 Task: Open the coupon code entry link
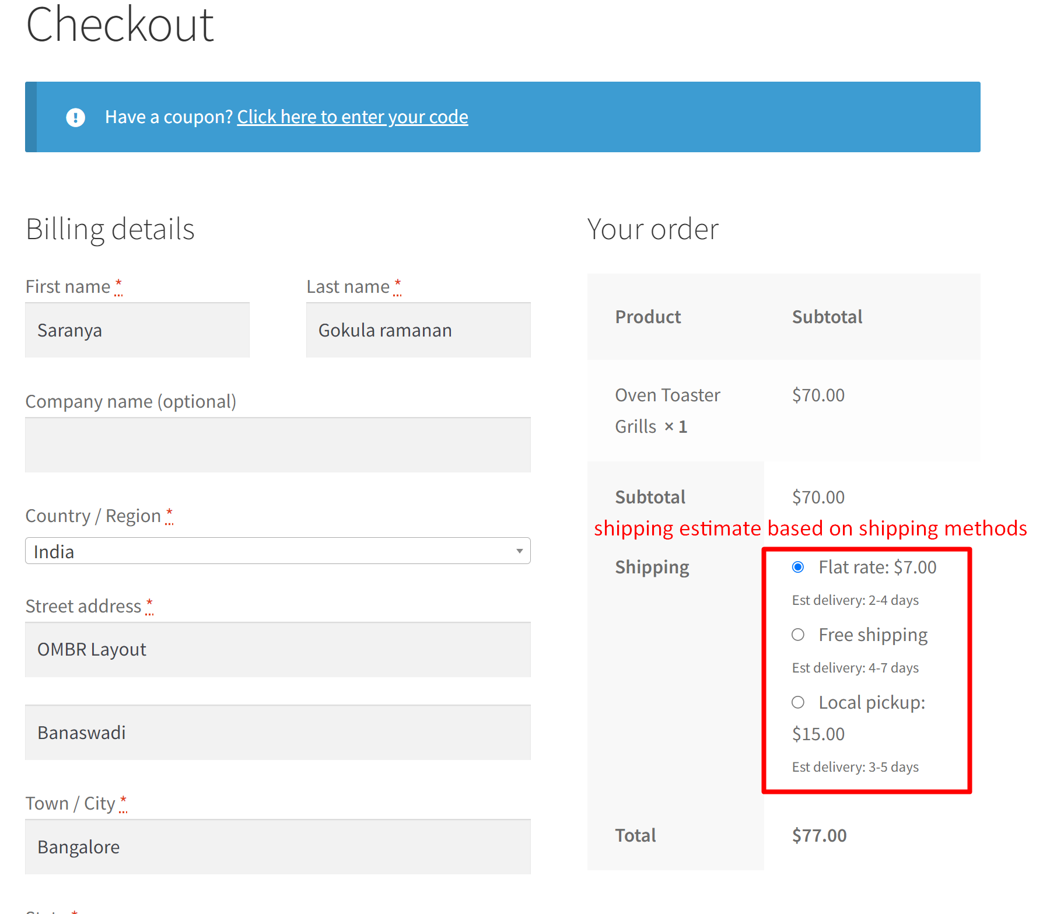pos(352,117)
